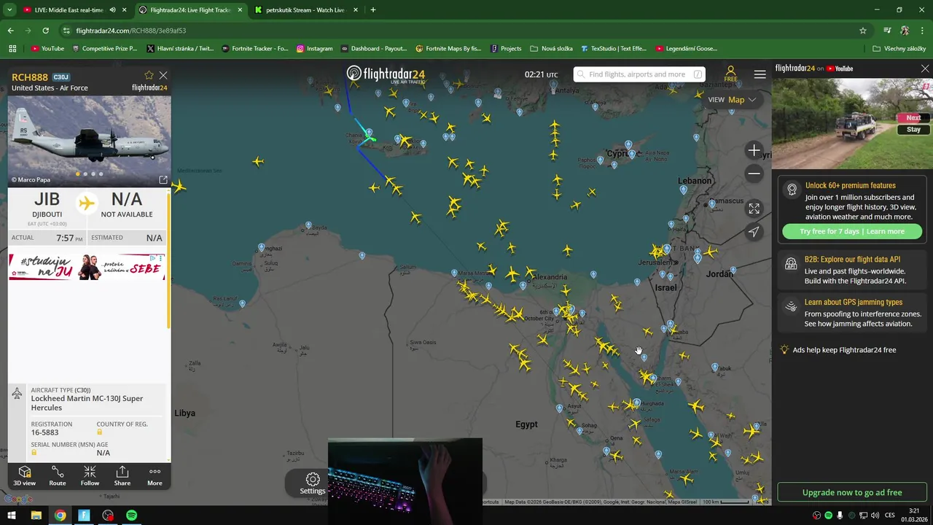
Task: Expand the VIEW Map dropdown
Action: click(x=733, y=100)
